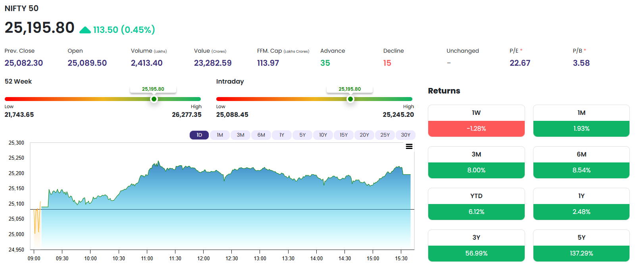Click the 25,100 price axis label
This screenshot has width=637, height=269.
click(16, 204)
